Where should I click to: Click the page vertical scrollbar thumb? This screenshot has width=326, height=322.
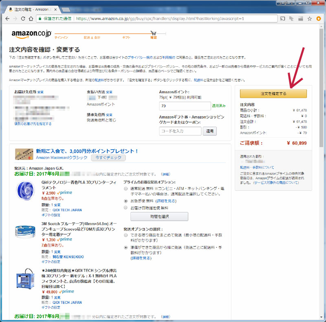[322, 88]
